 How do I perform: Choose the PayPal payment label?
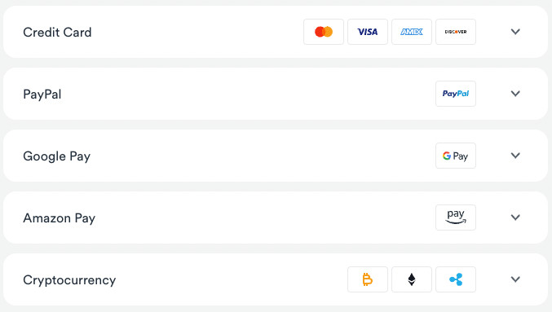point(42,94)
